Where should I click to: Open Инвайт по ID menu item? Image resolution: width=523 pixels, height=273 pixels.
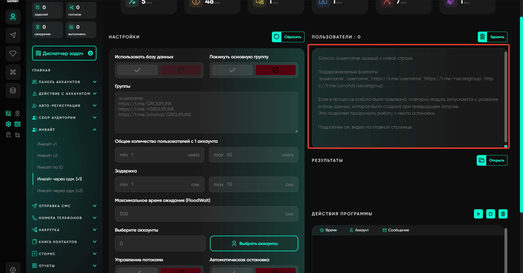coord(50,167)
